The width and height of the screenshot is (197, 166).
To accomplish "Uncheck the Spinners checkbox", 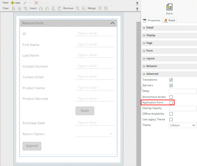I will pyautogui.click(x=171, y=85).
